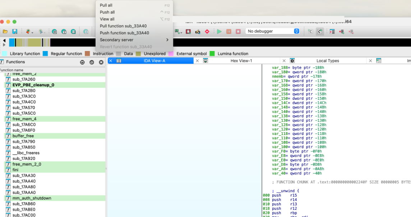Image resolution: width=411 pixels, height=217 pixels.
Task: Open the No debugger dropdown
Action: [273, 31]
